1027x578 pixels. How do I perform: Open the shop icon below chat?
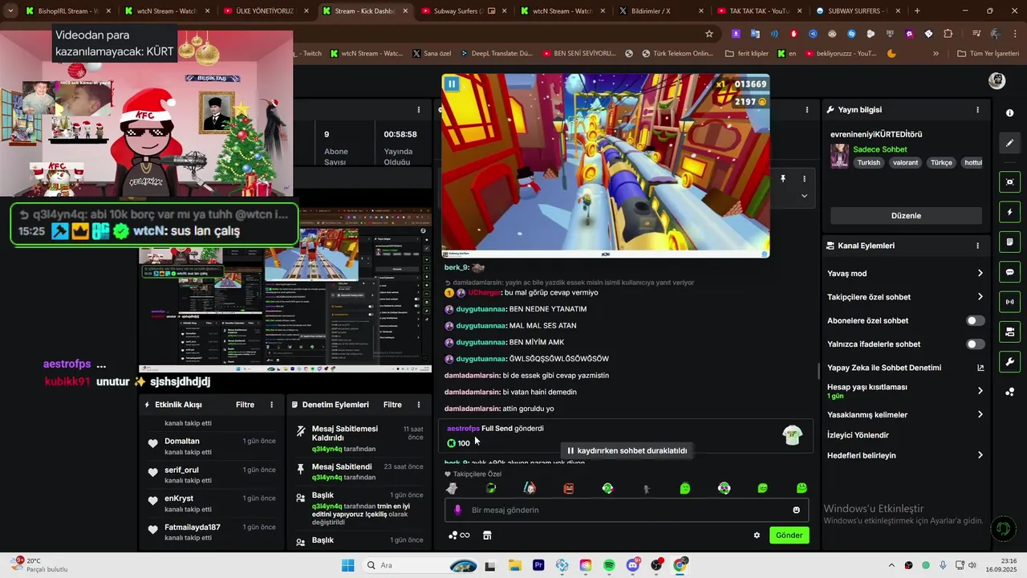pos(487,535)
